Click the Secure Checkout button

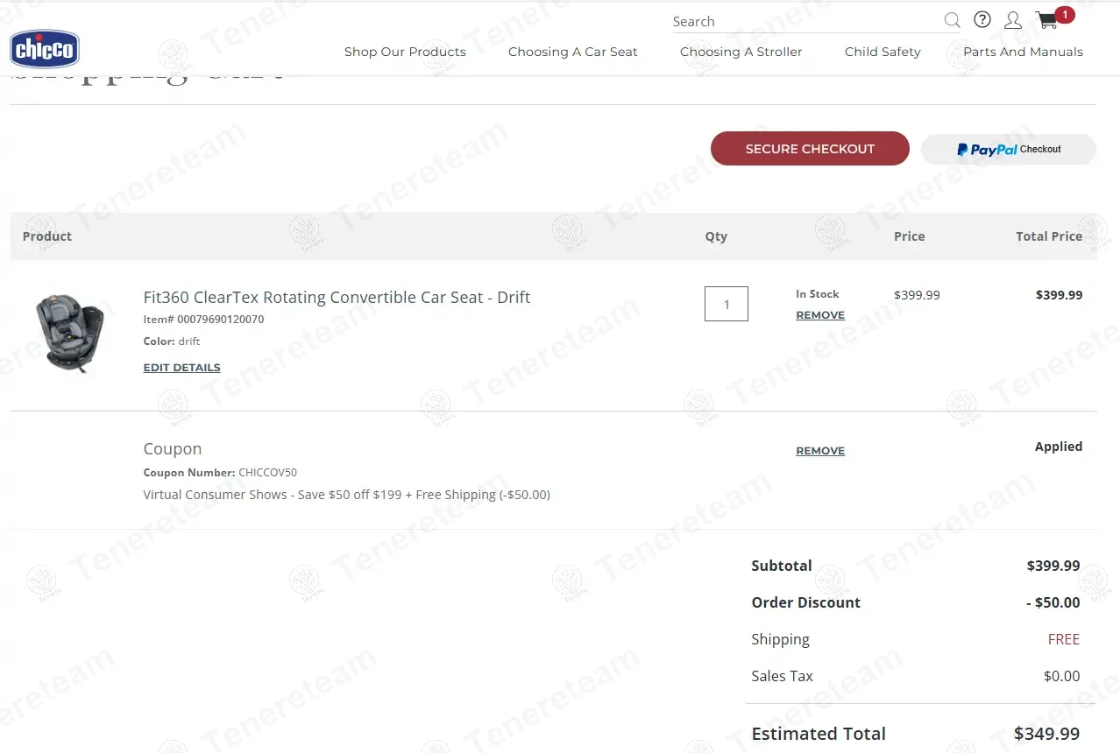coord(810,149)
